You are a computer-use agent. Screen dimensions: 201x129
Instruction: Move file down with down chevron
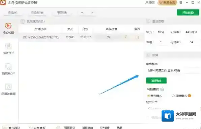coord(92,13)
